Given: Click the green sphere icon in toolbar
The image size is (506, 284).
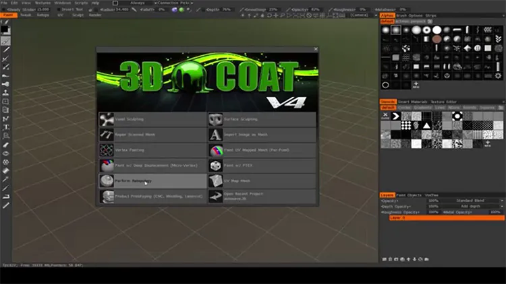Looking at the screenshot, I should (181, 9).
